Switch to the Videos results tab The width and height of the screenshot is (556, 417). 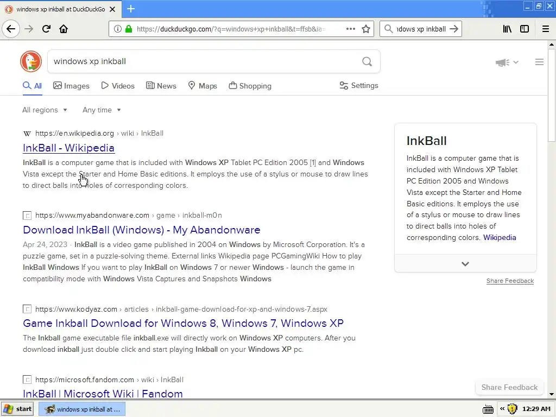point(118,86)
